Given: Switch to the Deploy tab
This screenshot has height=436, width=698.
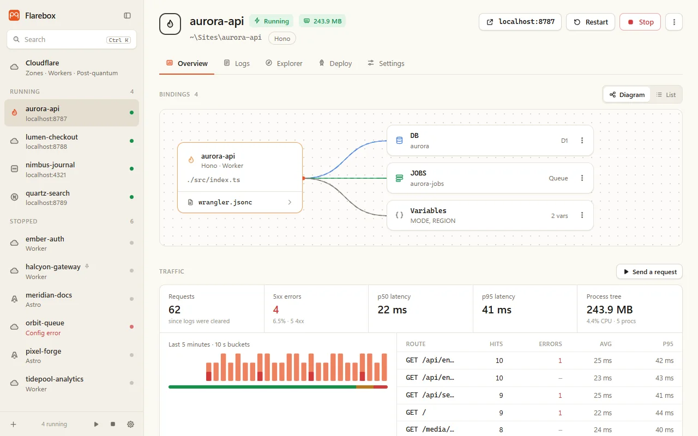Looking at the screenshot, I should tap(336, 63).
